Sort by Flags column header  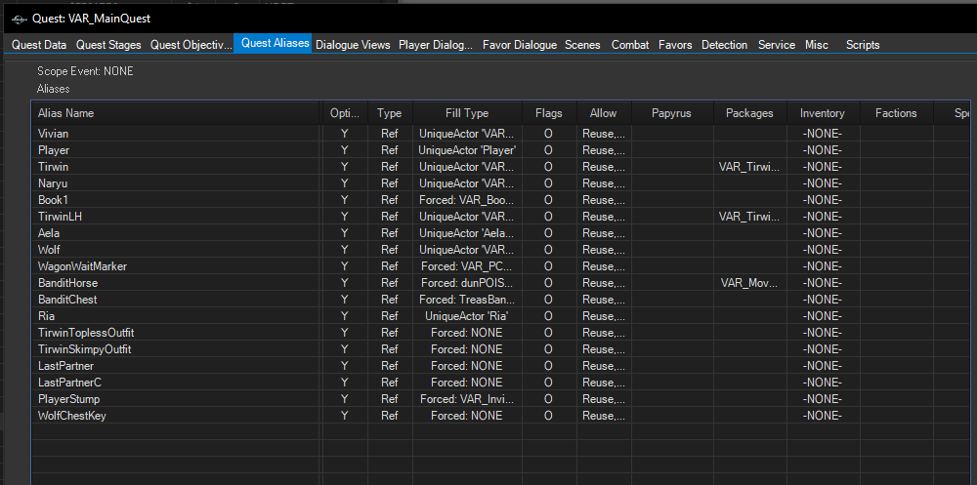point(548,113)
